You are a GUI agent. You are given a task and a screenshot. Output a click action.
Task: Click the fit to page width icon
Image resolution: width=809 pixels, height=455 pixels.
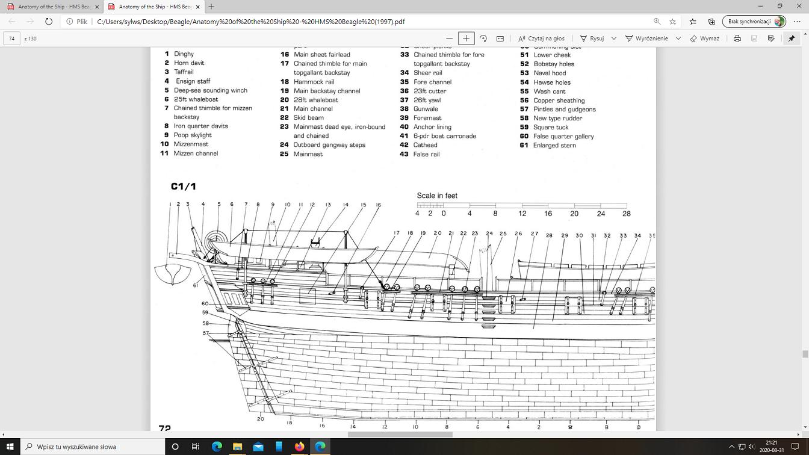click(x=500, y=39)
